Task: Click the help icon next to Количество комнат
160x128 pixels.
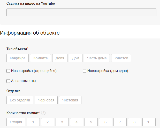Action: pos(43,113)
